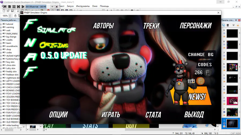Expand the foxy skin frame node
This screenshot has height=135, width=241.
coord(1,62)
